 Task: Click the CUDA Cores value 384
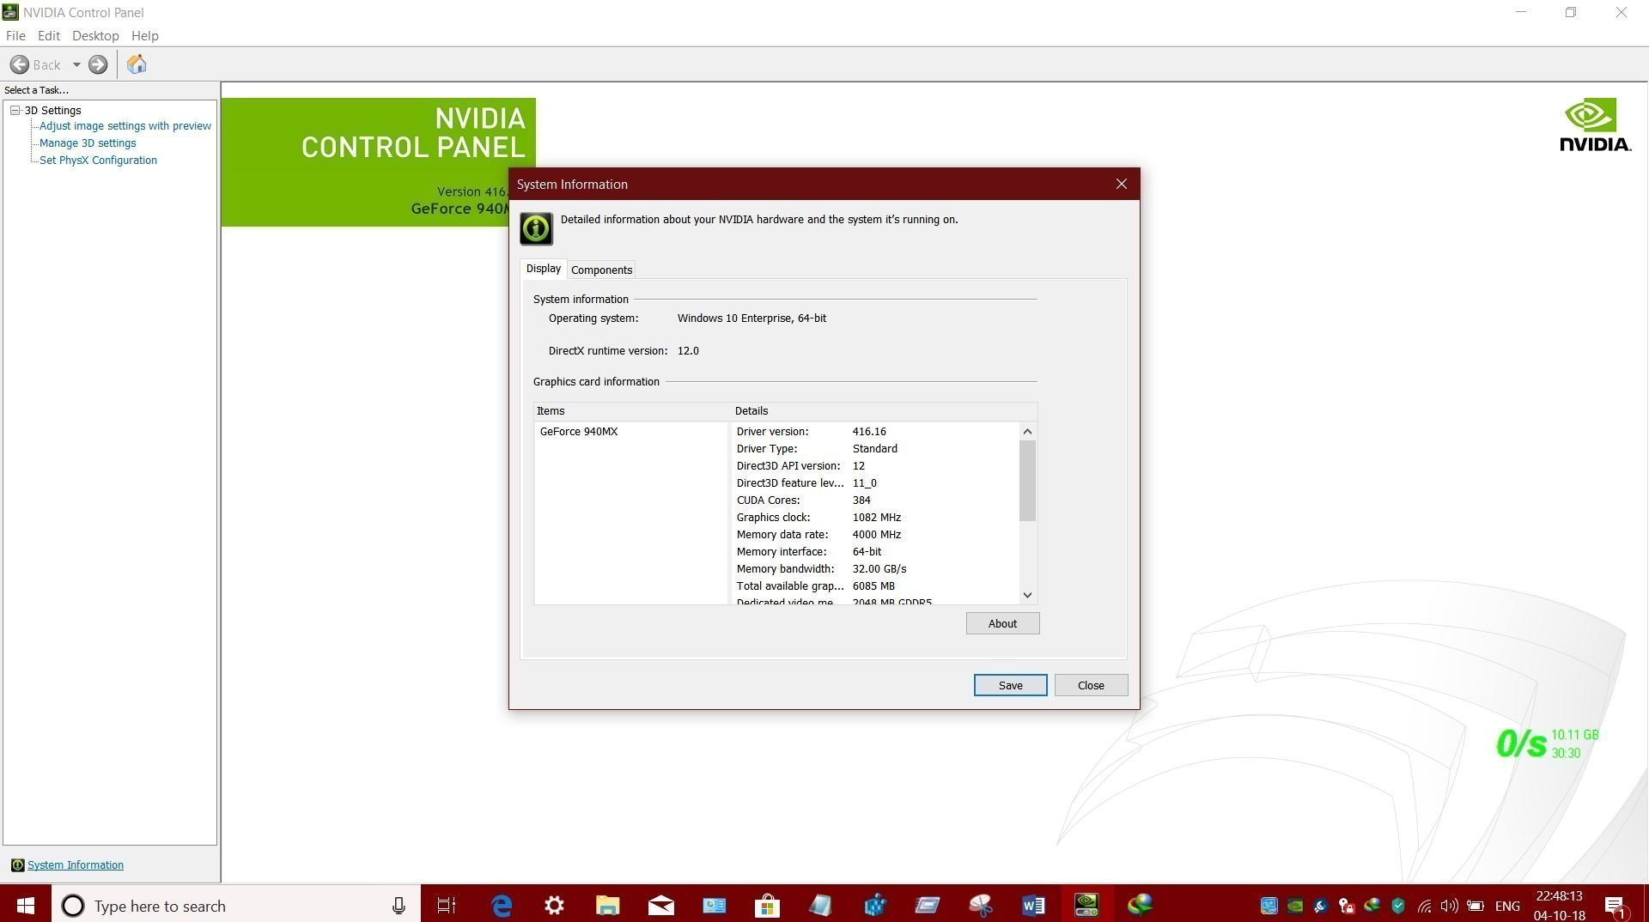861,500
